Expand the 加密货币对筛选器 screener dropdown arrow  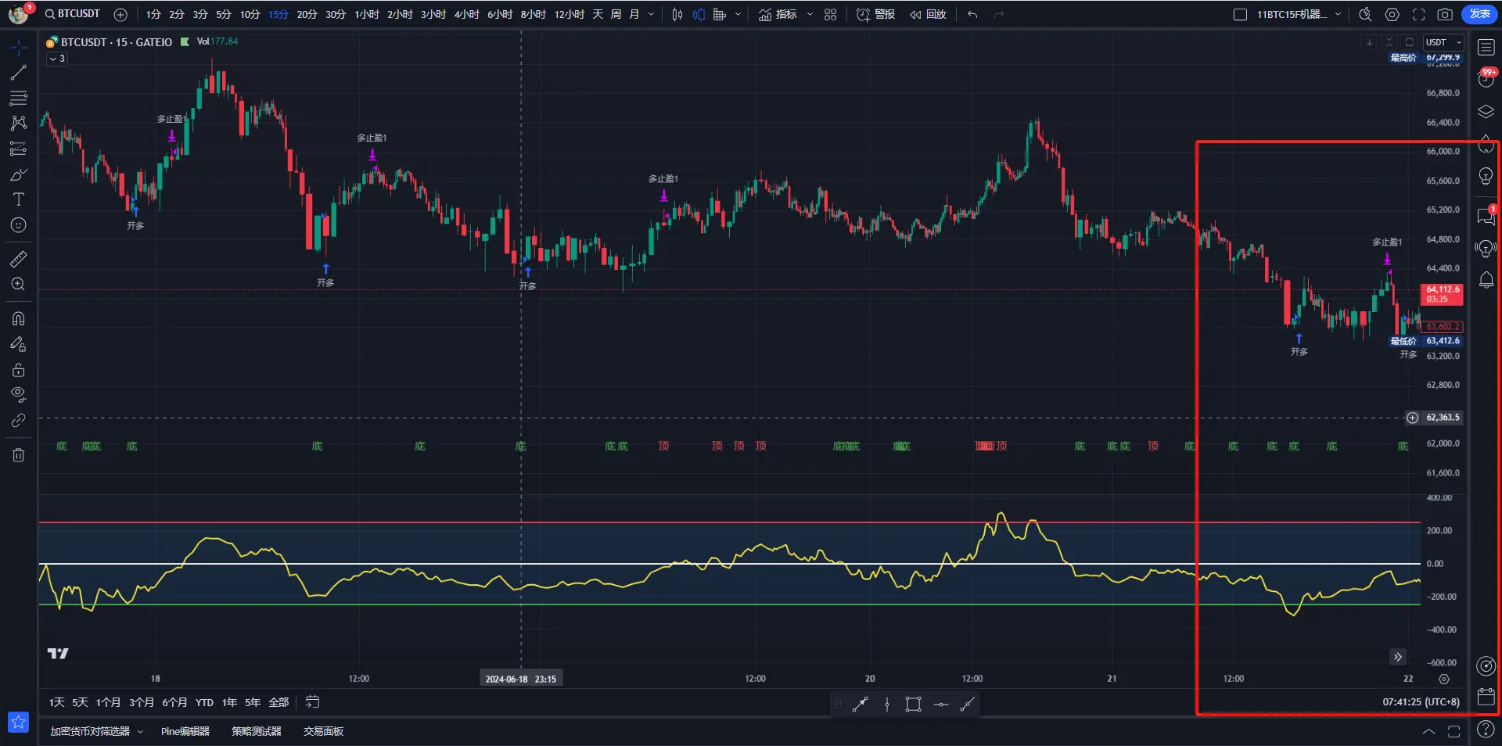tap(140, 732)
